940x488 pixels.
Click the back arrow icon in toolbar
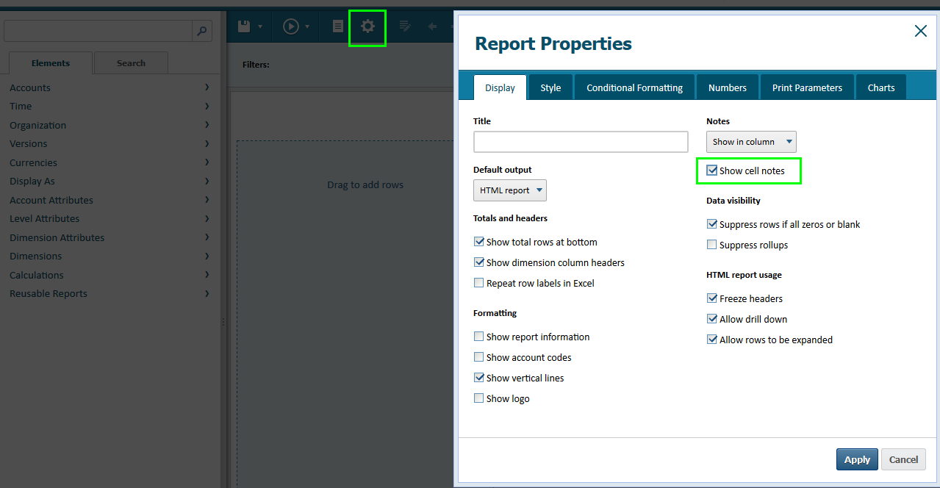click(432, 26)
